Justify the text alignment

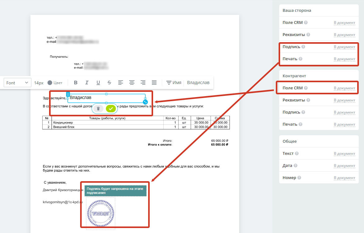(154, 83)
